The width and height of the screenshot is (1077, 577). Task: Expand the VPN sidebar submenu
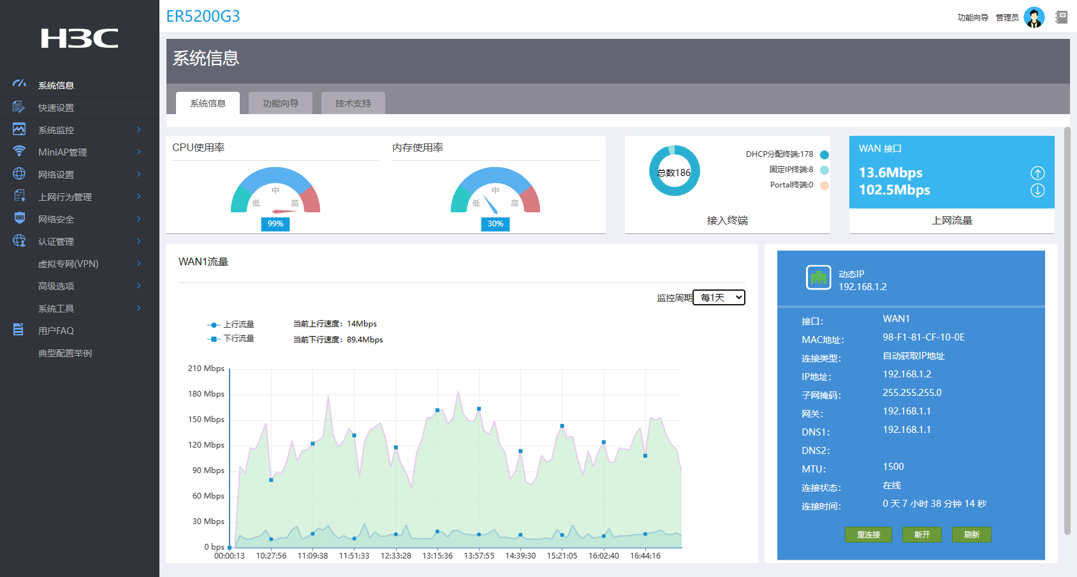tap(138, 263)
